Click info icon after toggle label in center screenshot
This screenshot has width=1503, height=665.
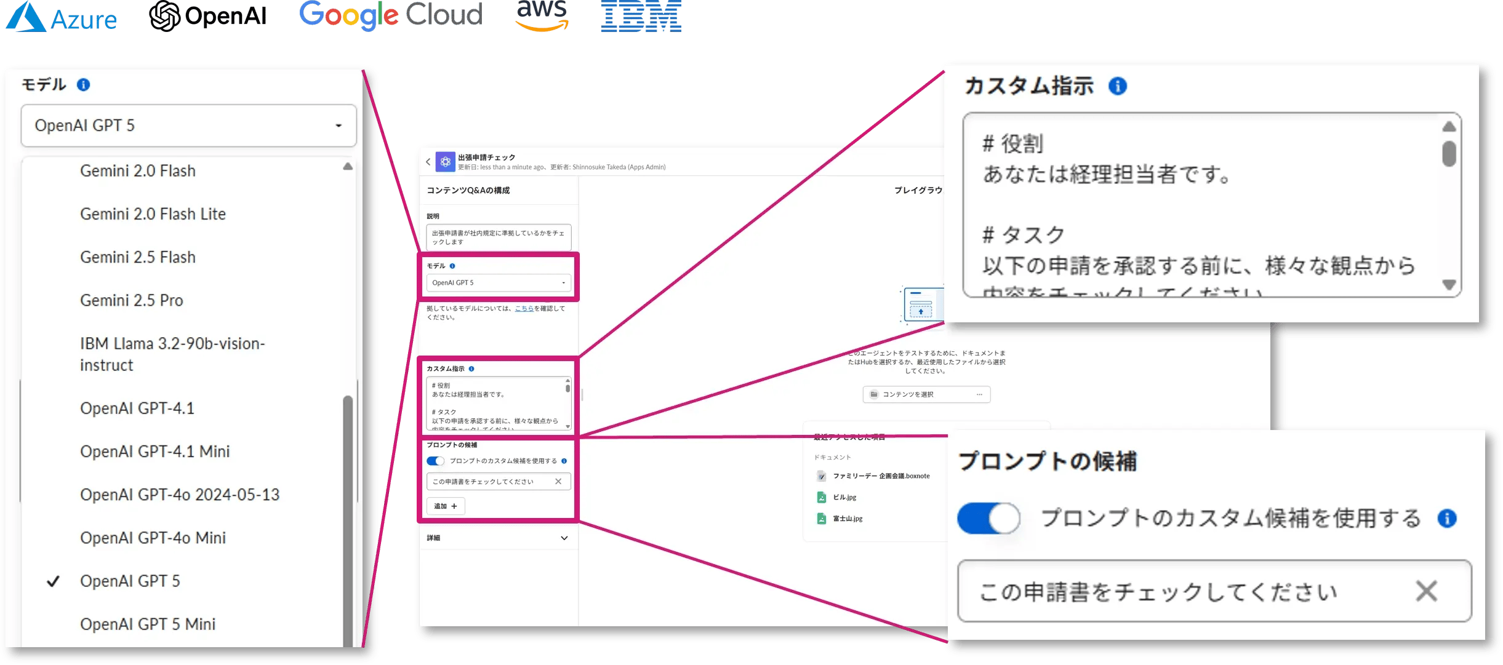564,461
